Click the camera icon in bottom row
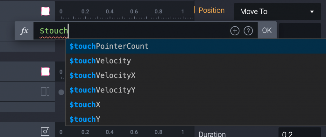The width and height of the screenshot is (326, 137). click(x=45, y=132)
